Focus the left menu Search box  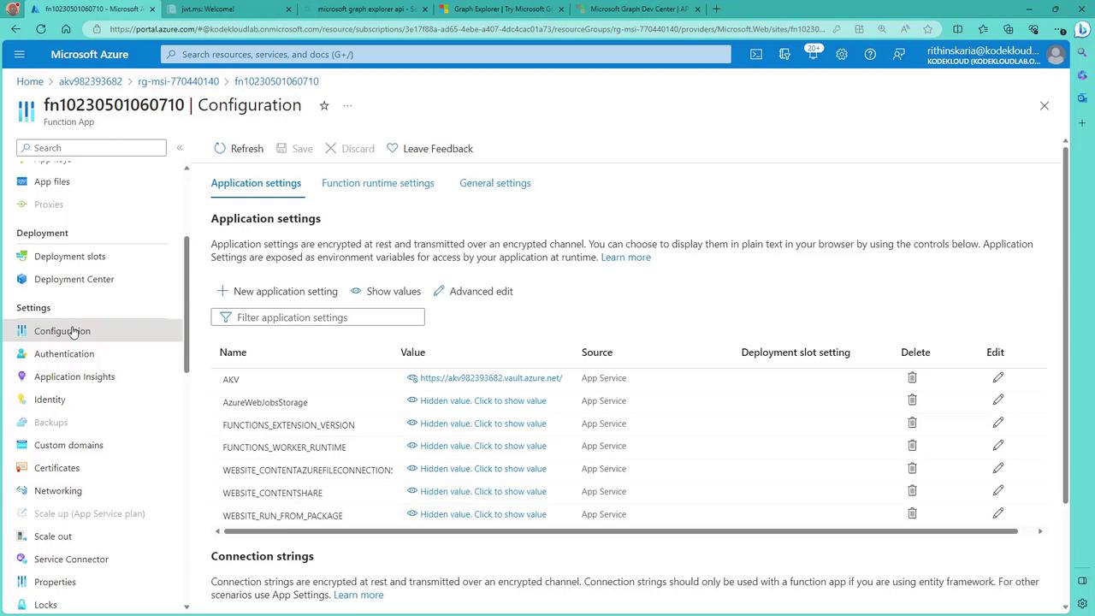[92, 148]
